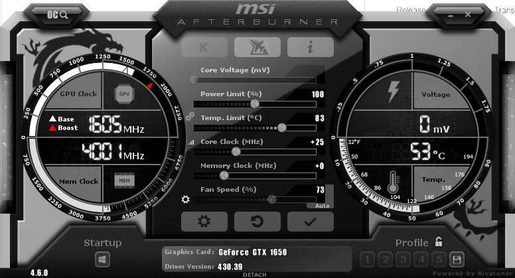Image resolution: width=515 pixels, height=278 pixels.
Task: Open fan speed settings gear icon
Action: tap(186, 199)
